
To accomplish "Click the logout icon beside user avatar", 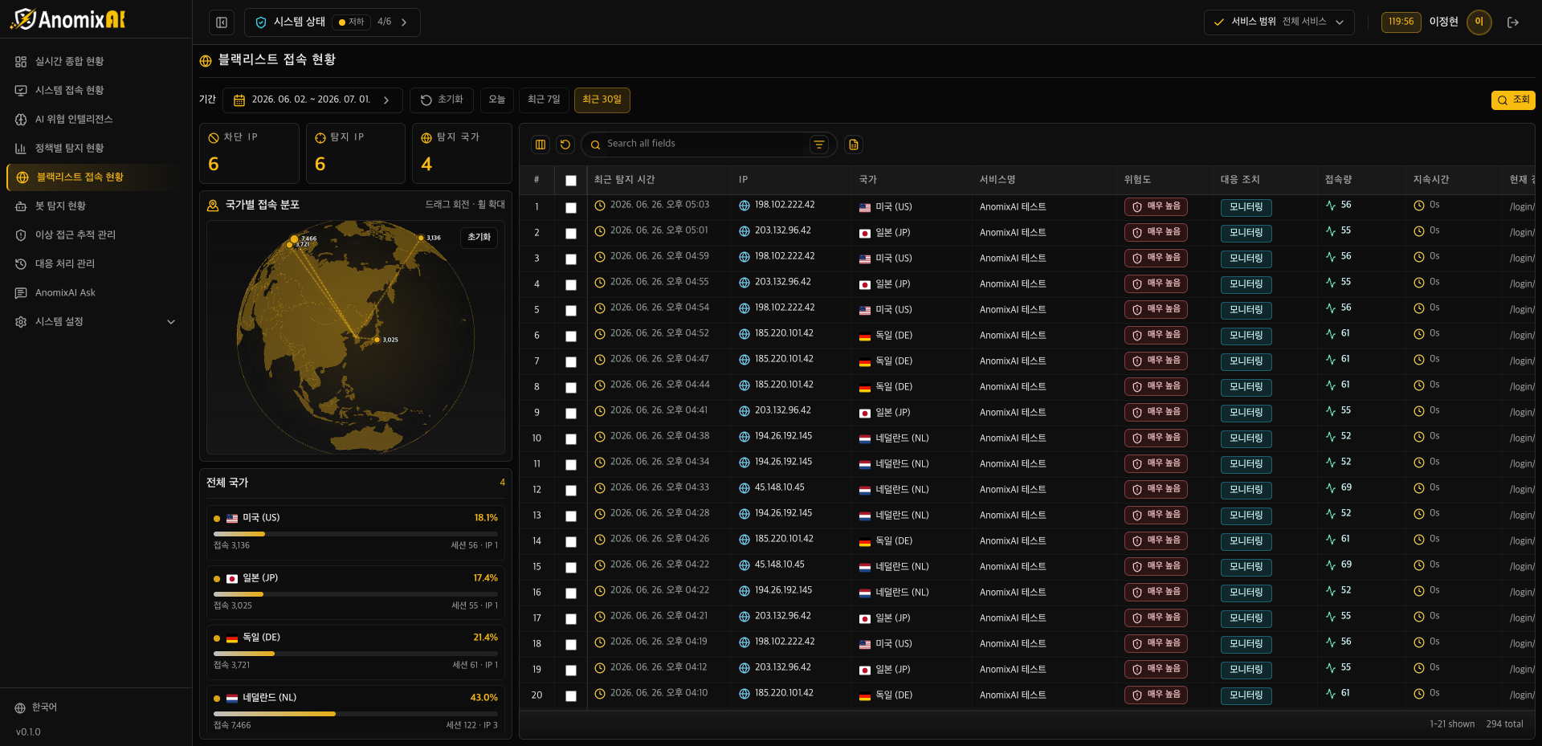I will point(1513,22).
